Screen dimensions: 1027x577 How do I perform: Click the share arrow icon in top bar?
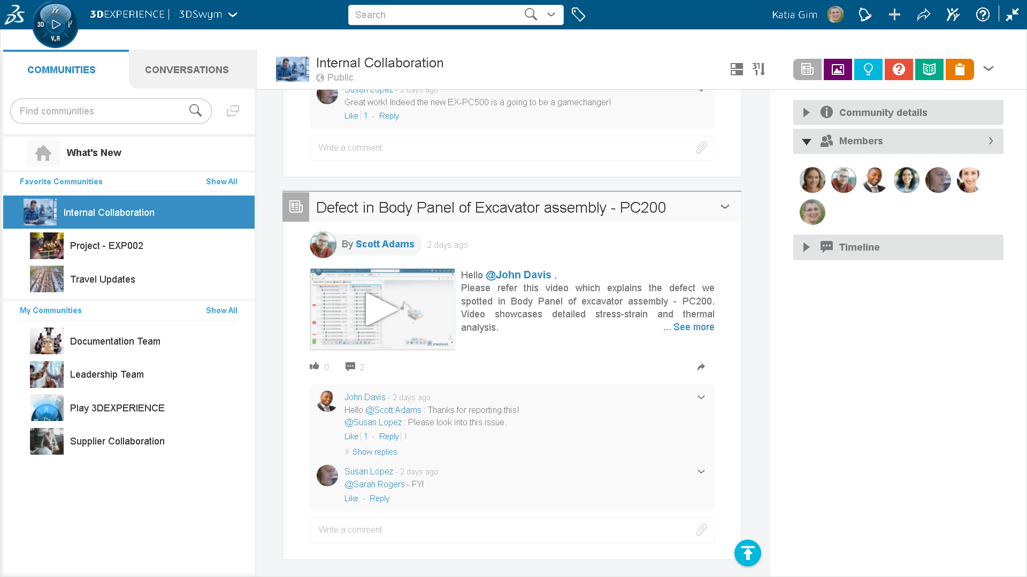924,14
